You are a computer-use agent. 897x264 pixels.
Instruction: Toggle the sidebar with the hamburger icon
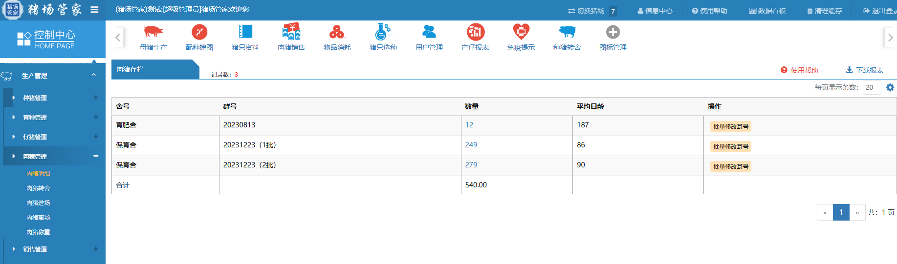click(x=94, y=10)
